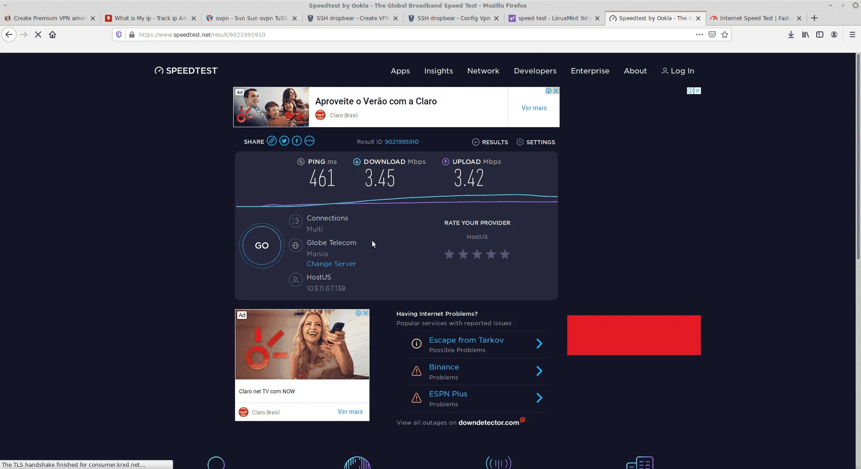Screen dimensions: 861x469
Task: Open the Firefox account icon
Action: click(834, 34)
